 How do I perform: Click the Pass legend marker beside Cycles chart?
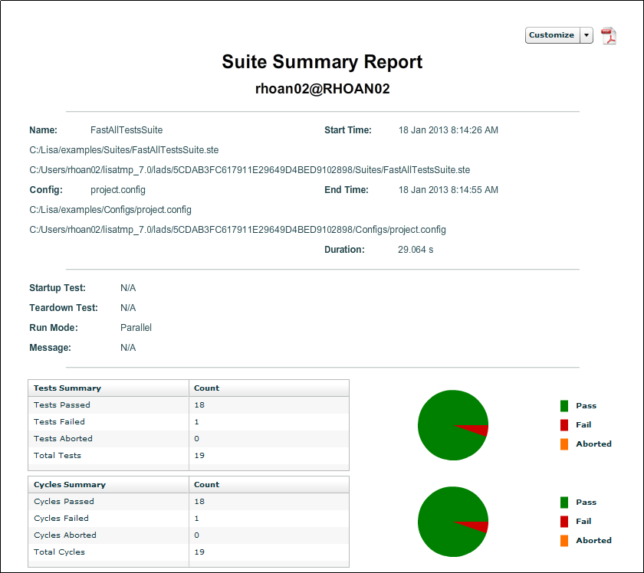[x=564, y=502]
